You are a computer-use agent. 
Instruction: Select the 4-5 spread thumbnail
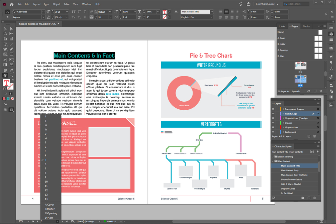pyautogui.click(x=300, y=79)
